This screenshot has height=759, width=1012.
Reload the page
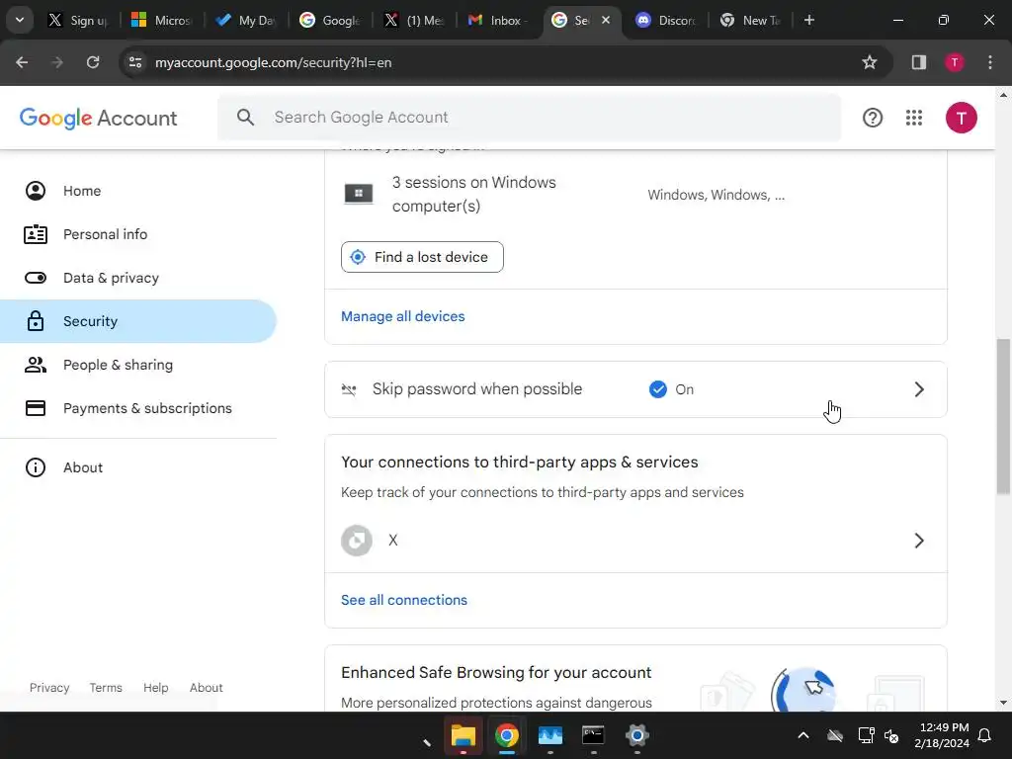click(93, 62)
